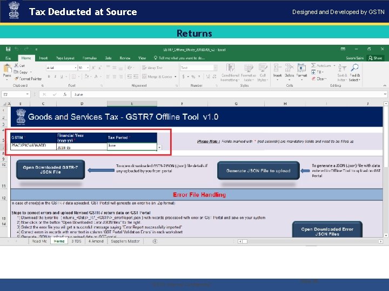Cut the selection with scissors icon
This screenshot has height=291, width=389.
[x=19, y=65]
